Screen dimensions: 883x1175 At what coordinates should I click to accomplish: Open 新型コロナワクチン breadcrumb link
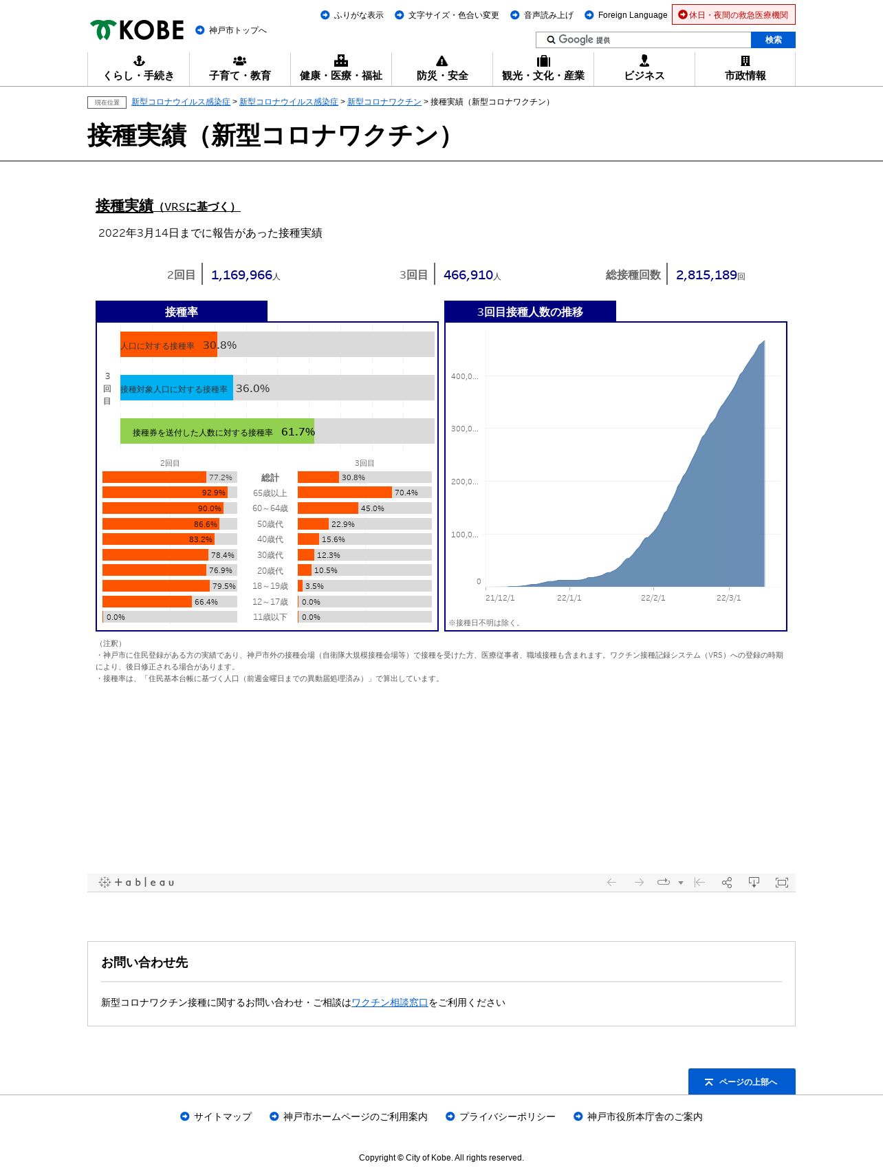(384, 102)
